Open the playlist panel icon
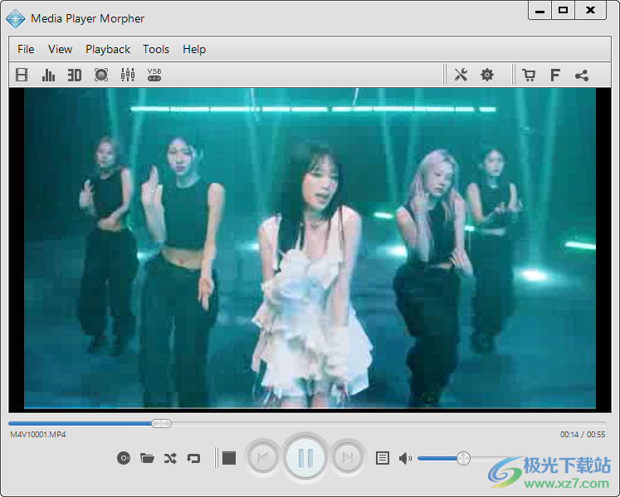 point(383,458)
